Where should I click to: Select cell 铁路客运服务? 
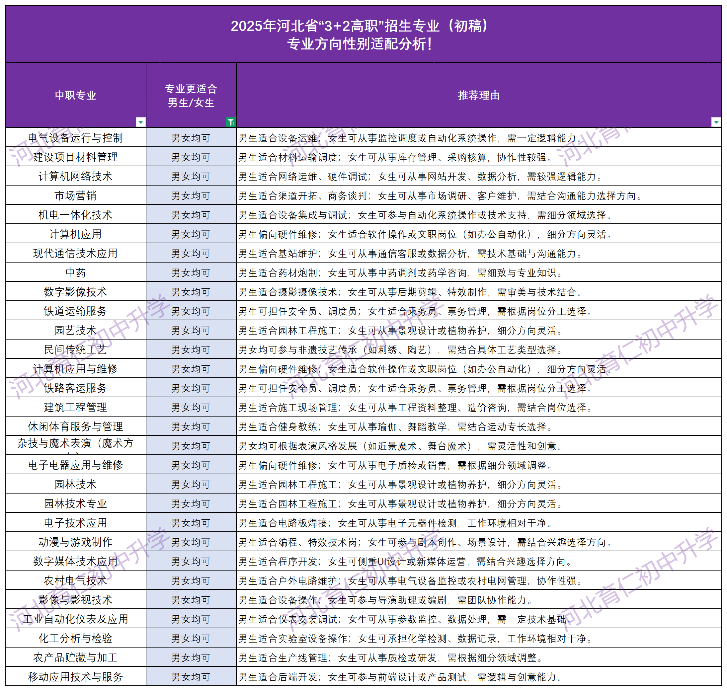[76, 388]
